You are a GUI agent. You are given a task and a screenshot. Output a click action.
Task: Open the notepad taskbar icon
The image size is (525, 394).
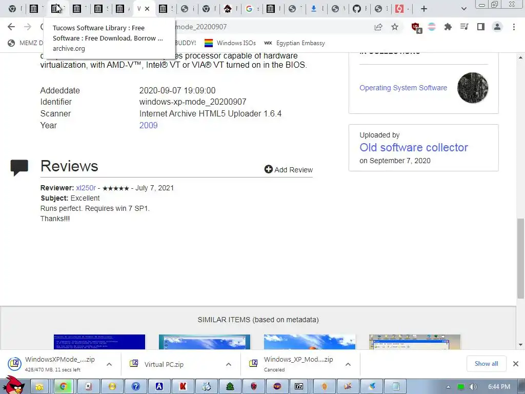pos(395,387)
